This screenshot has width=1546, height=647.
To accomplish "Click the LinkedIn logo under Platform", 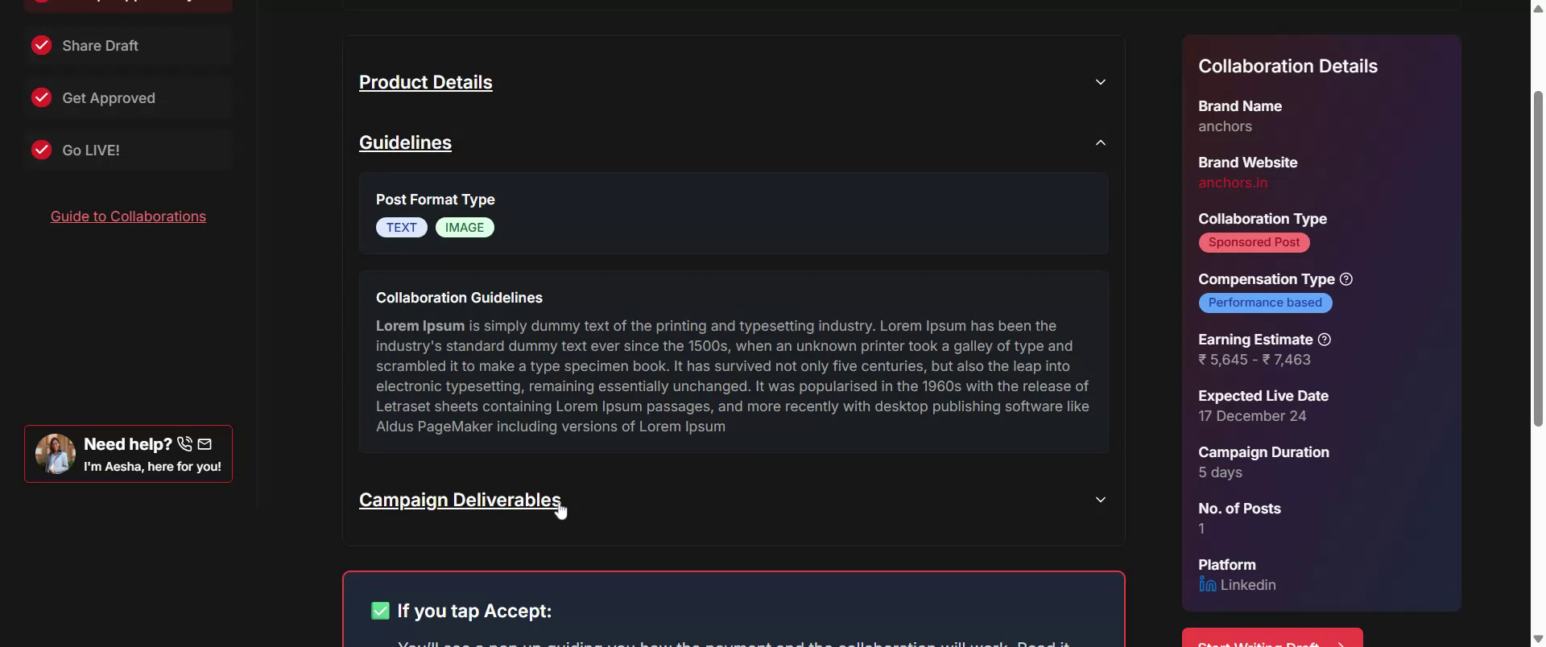I will pos(1207,584).
